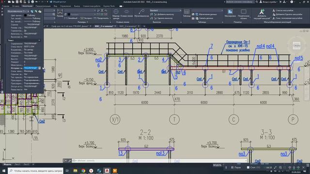
Task: Click Извлечение данных button
Action: coord(206,14)
